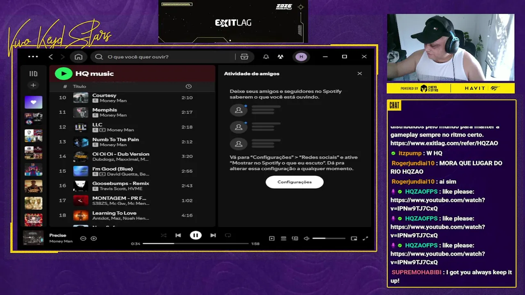Image resolution: width=525 pixels, height=295 pixels.
Task: Select track MONTAGEM - PR F...
Action: coord(119,198)
